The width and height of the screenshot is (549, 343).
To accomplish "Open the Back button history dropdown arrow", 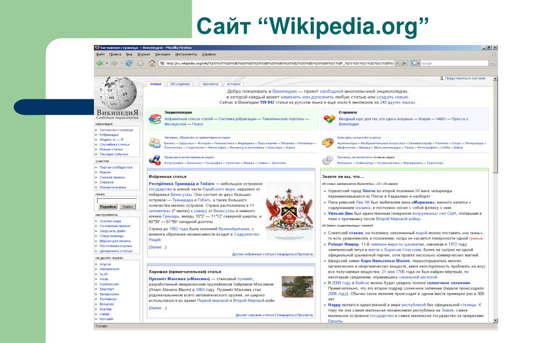I will (107, 63).
